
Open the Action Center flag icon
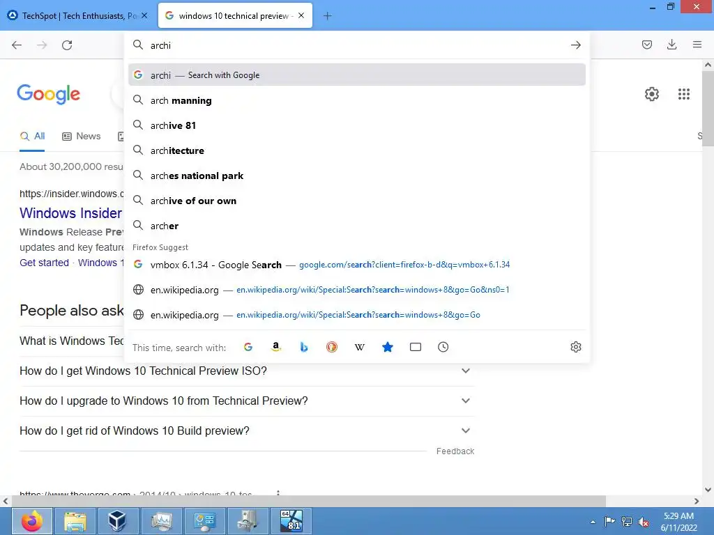pyautogui.click(x=609, y=522)
